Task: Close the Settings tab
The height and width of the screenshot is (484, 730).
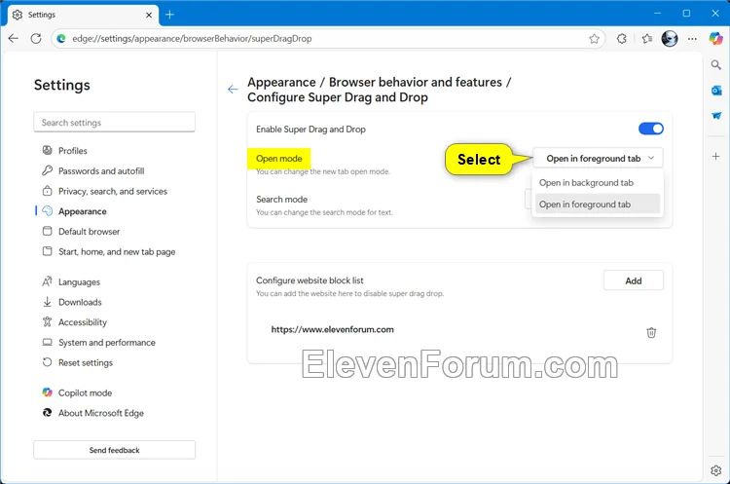Action: pyautogui.click(x=149, y=15)
